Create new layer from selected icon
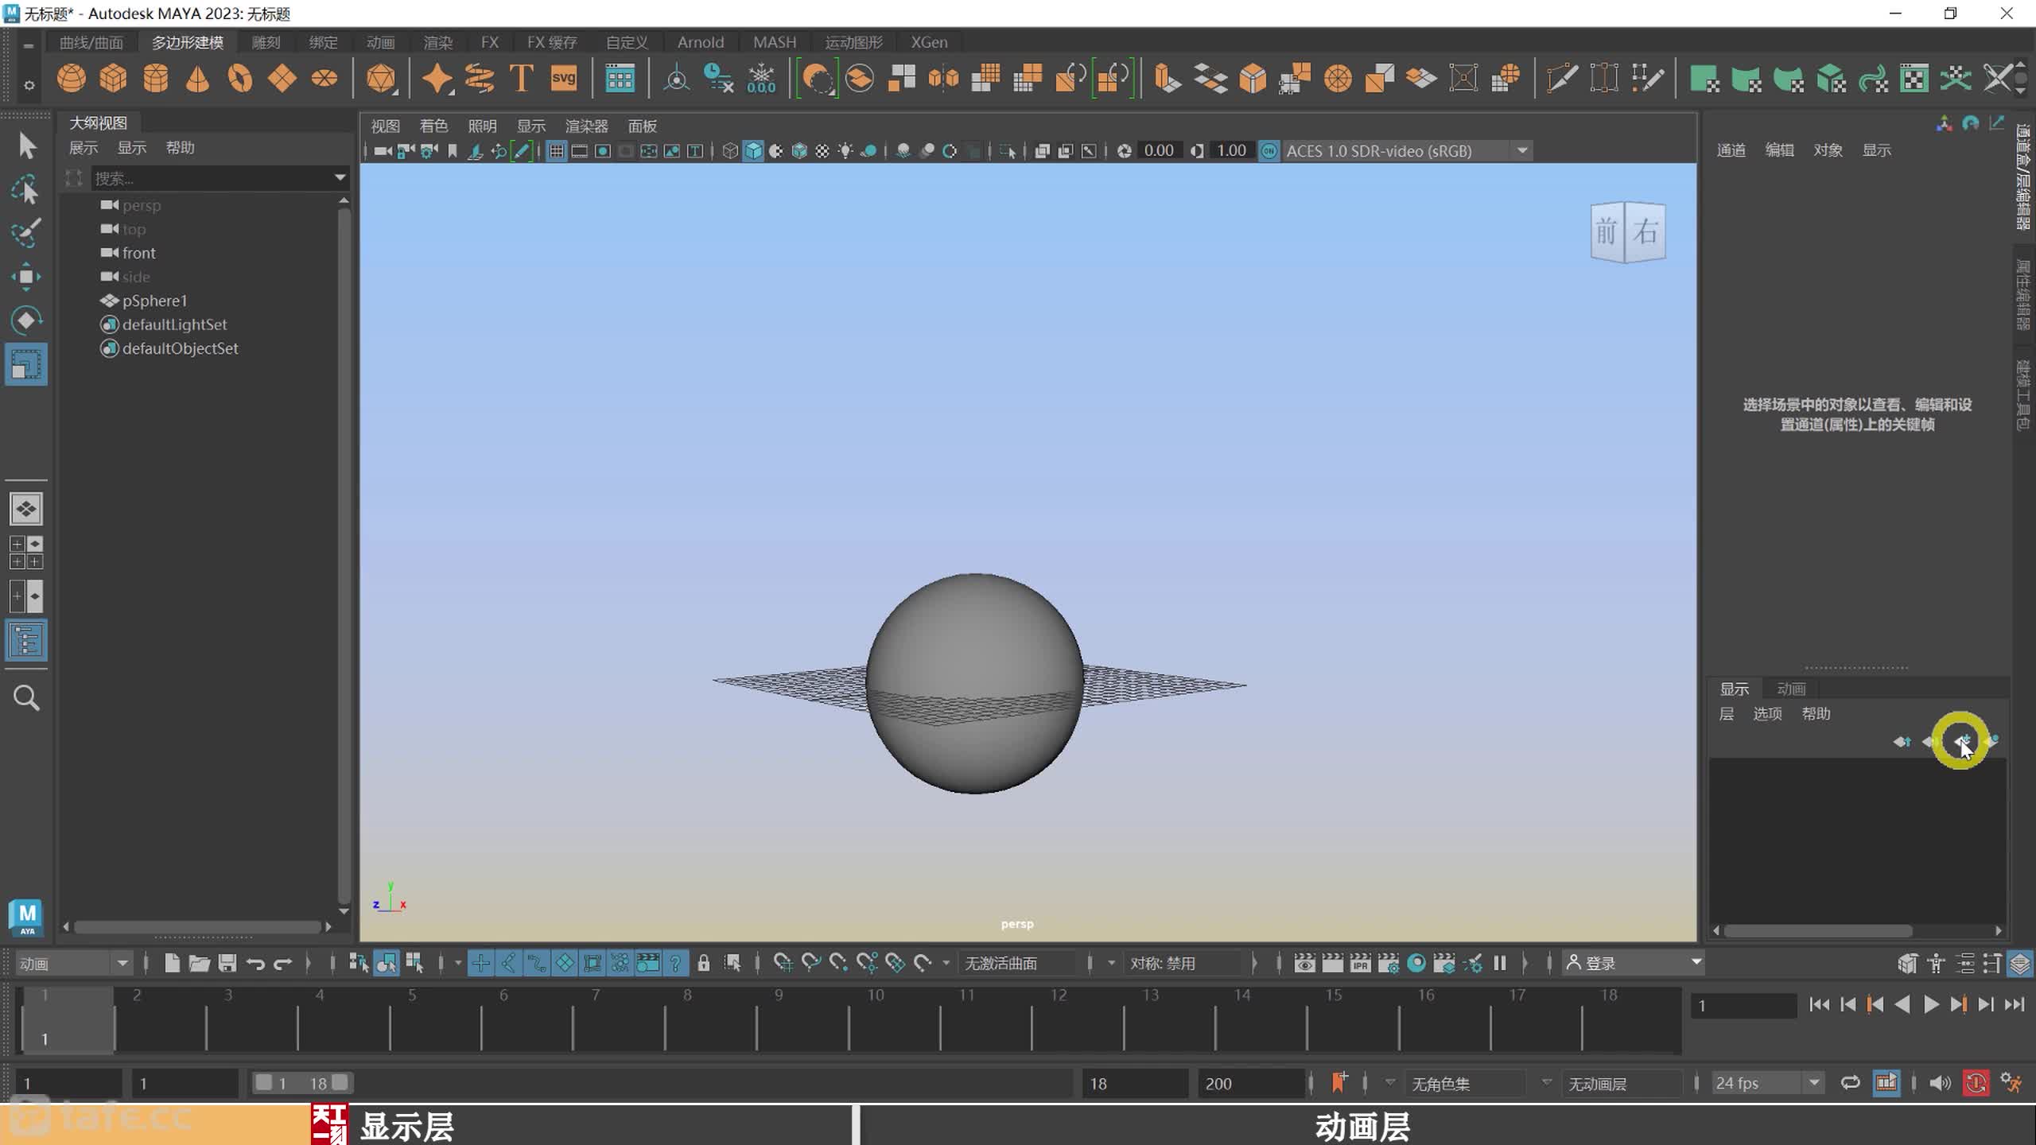Image resolution: width=2036 pixels, height=1145 pixels. [1991, 742]
